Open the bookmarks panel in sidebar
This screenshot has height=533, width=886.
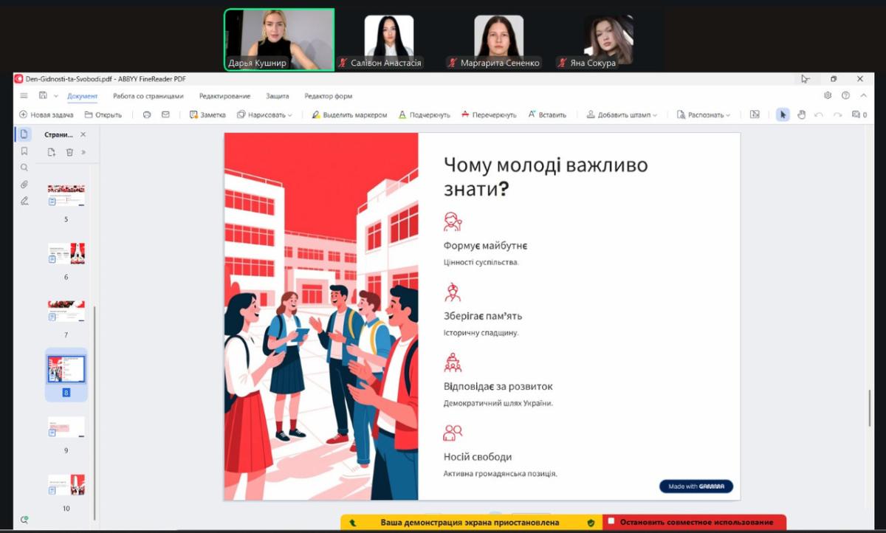tap(24, 151)
